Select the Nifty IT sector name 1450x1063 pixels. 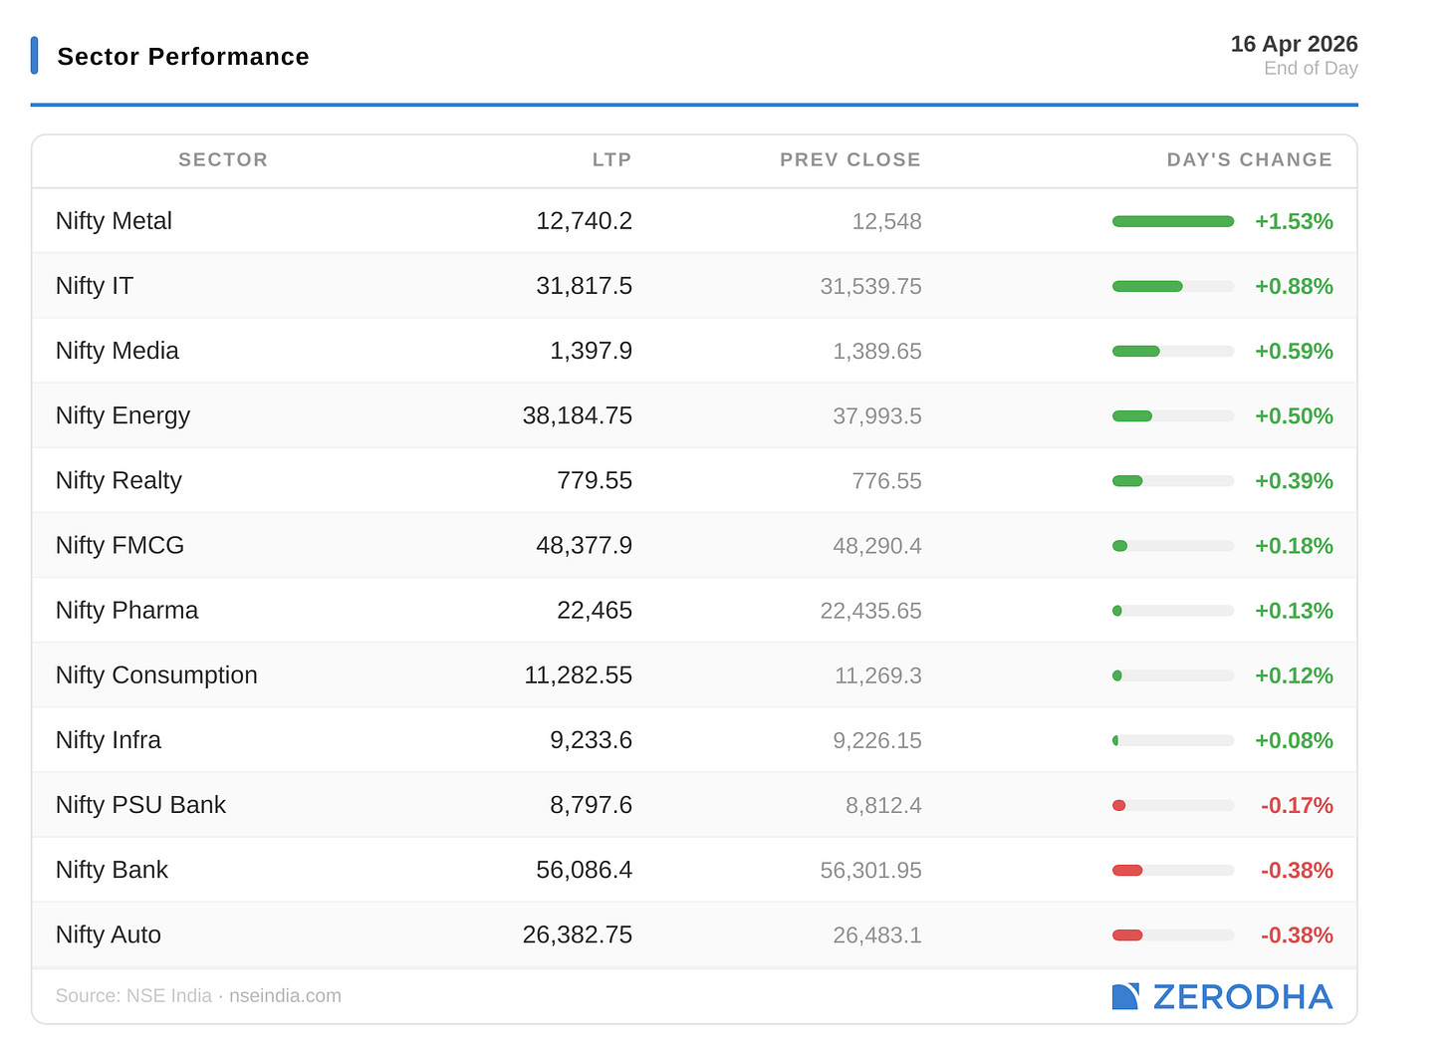click(x=95, y=286)
